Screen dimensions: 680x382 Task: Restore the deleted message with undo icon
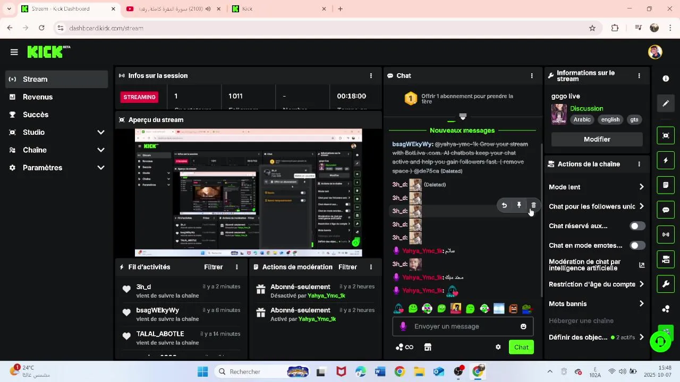coord(504,205)
